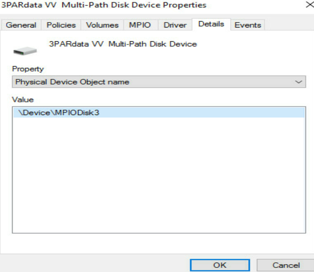Select the \Device\MPIODisk3 value row
Screen dimensions: 314x272
pos(159,112)
